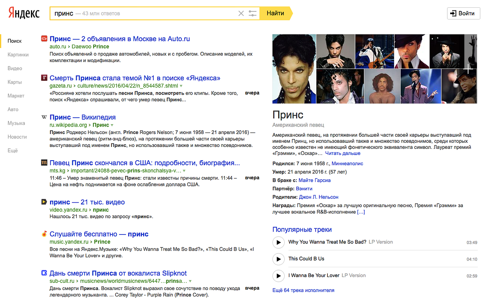Screen dimensions: 488x303
Task: Open mts.kg result options dropdown arrow
Action: (184, 171)
